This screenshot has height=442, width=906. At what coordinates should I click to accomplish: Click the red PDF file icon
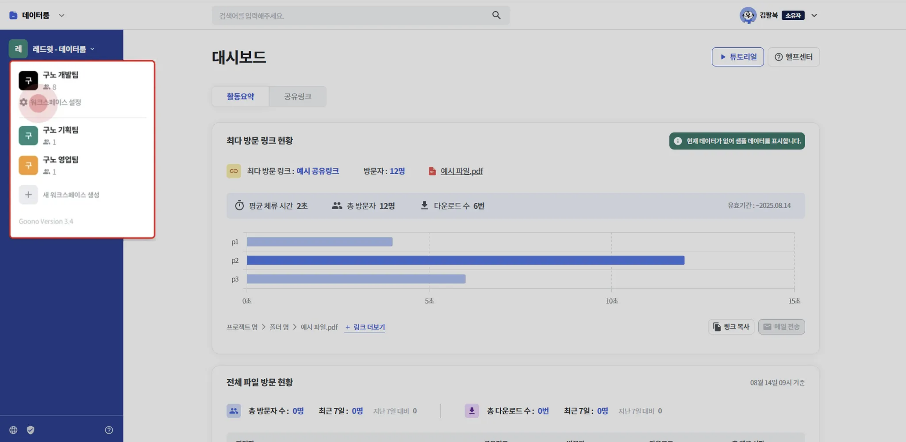tap(432, 171)
